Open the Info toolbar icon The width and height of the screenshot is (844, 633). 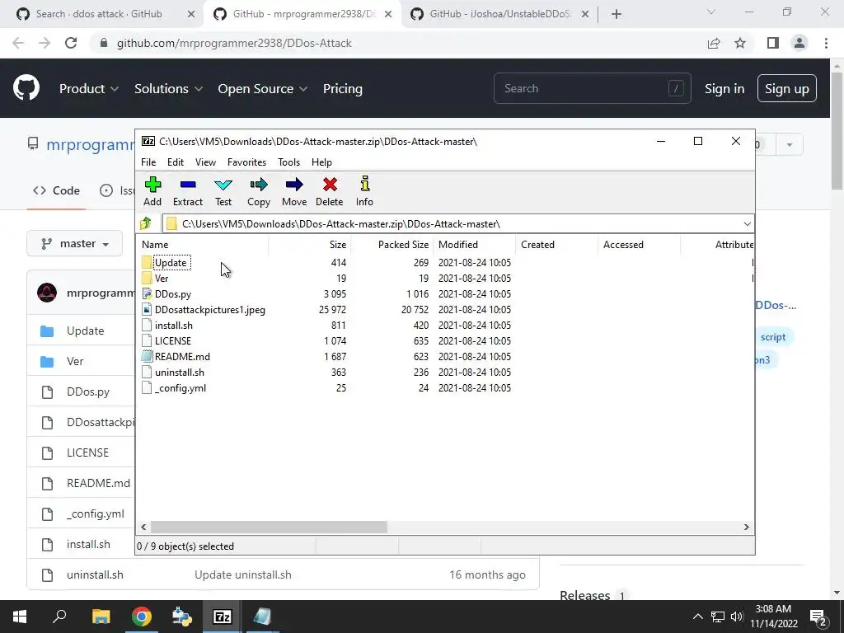click(x=364, y=191)
